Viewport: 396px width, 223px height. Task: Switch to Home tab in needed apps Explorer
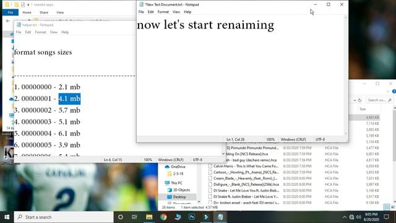click(x=27, y=12)
